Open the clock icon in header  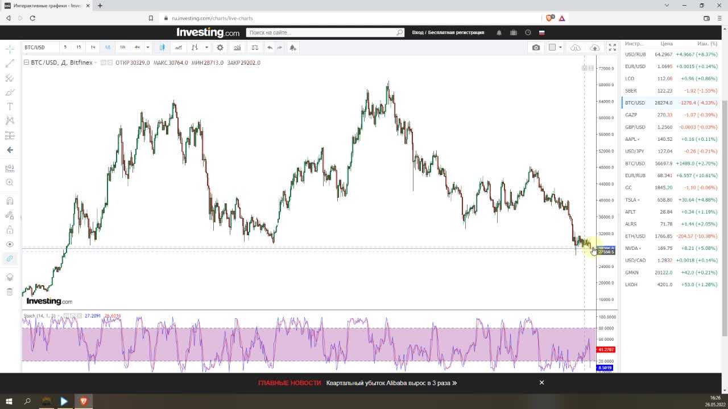pyautogui.click(x=528, y=32)
